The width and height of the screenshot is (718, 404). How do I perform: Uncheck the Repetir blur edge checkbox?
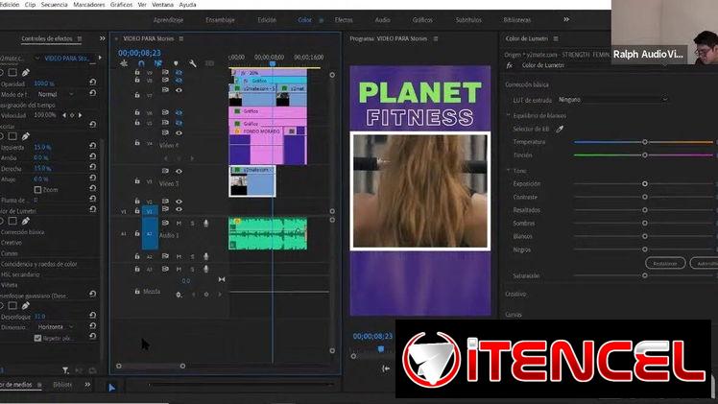(37, 338)
